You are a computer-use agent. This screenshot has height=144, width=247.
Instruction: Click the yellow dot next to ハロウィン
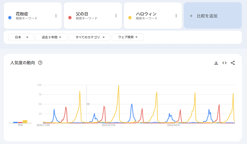(x=130, y=18)
